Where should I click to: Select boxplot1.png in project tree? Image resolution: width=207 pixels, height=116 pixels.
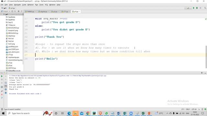click(x=13, y=30)
